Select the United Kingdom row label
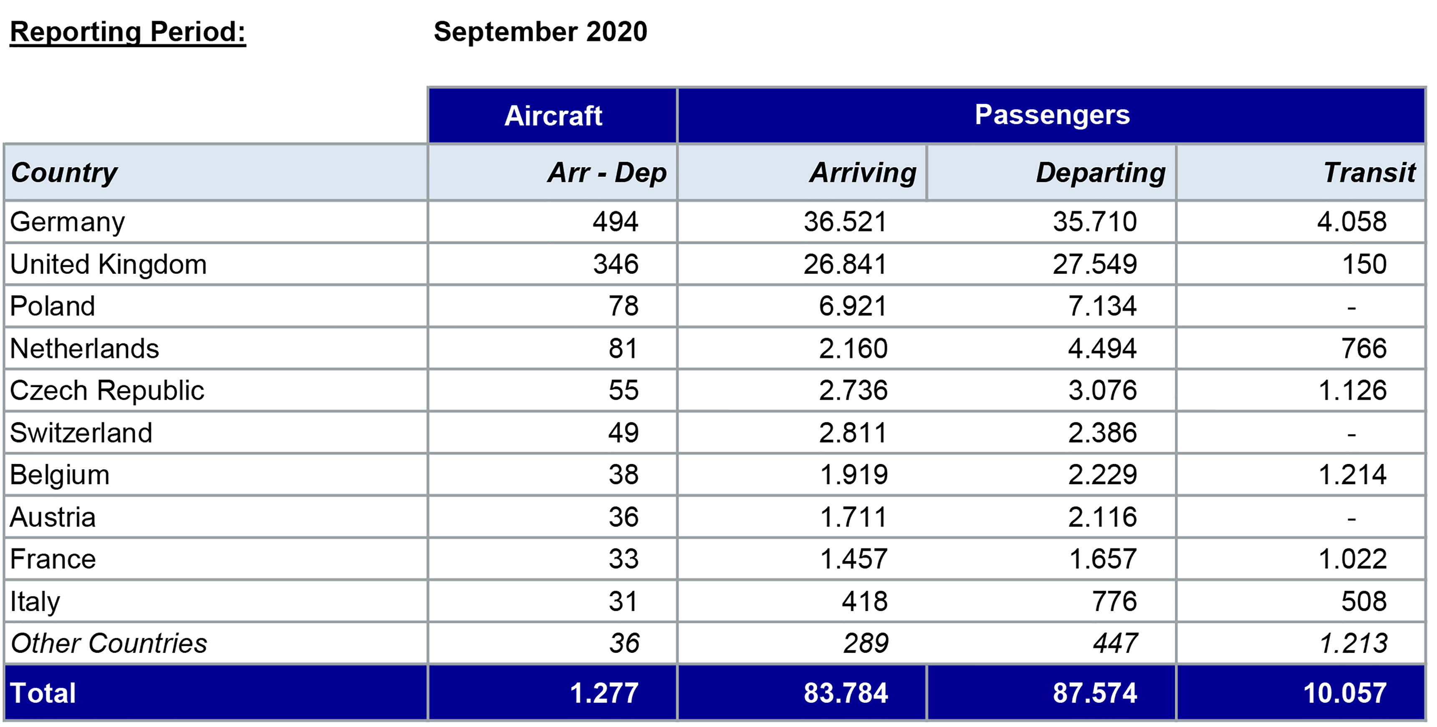This screenshot has width=1437, height=727. (x=108, y=264)
